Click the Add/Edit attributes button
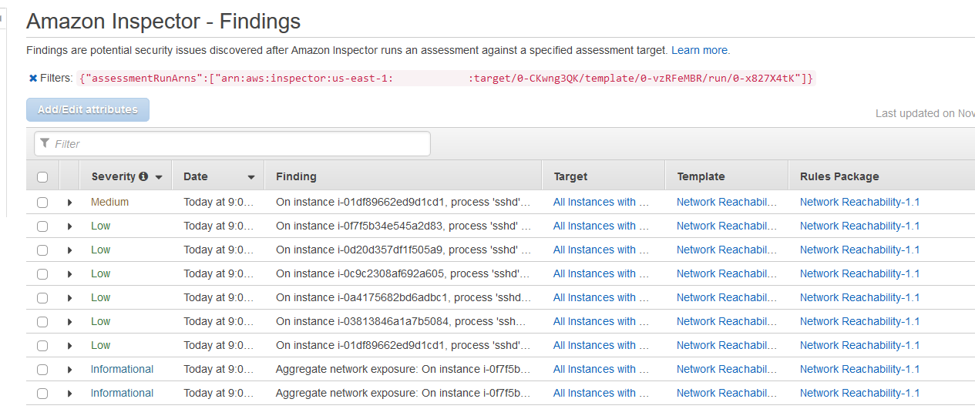This screenshot has width=975, height=409. pos(88,109)
